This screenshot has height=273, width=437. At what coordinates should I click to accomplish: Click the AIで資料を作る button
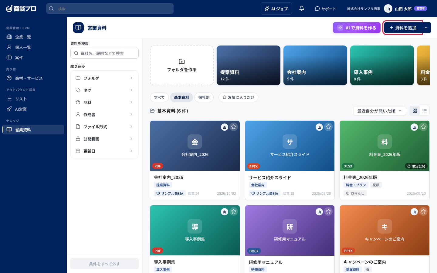tap(357, 28)
